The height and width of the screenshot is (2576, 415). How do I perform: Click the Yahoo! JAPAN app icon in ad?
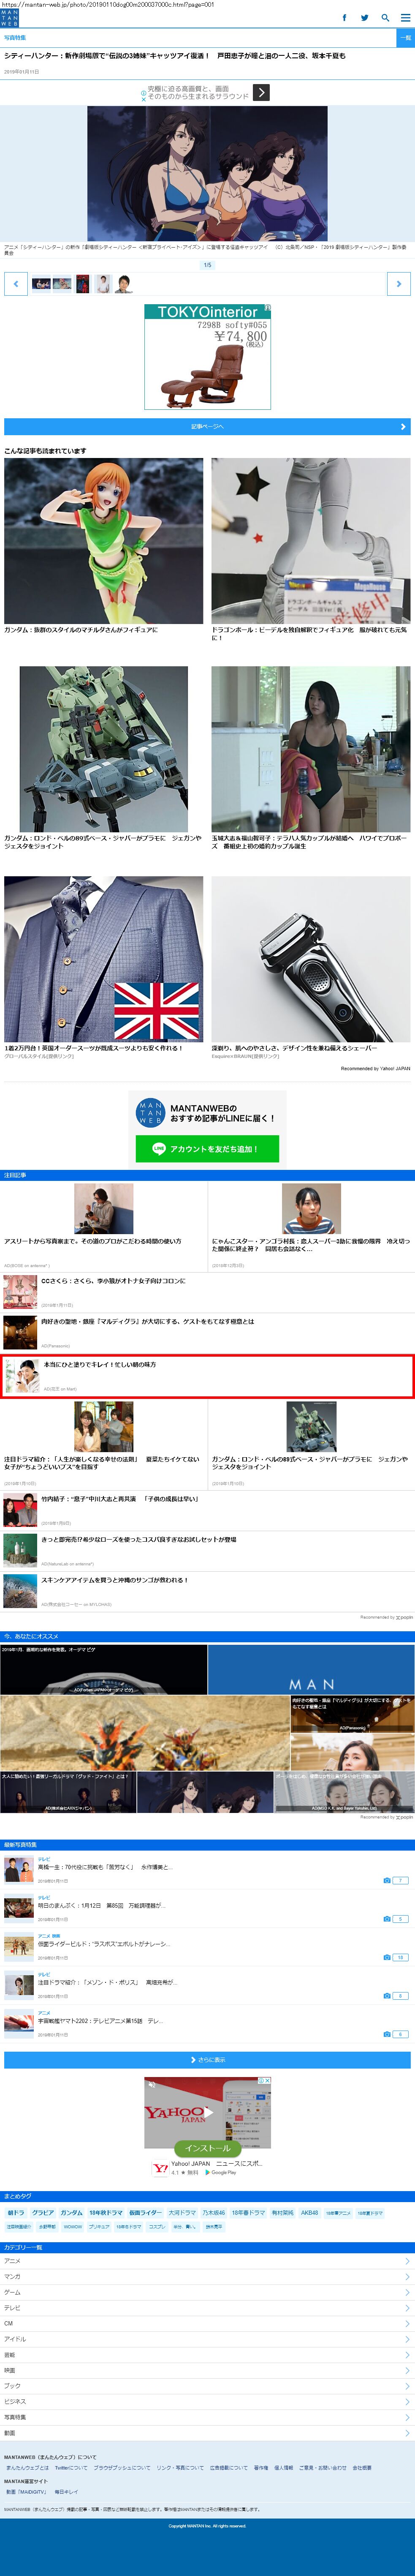tap(160, 2168)
